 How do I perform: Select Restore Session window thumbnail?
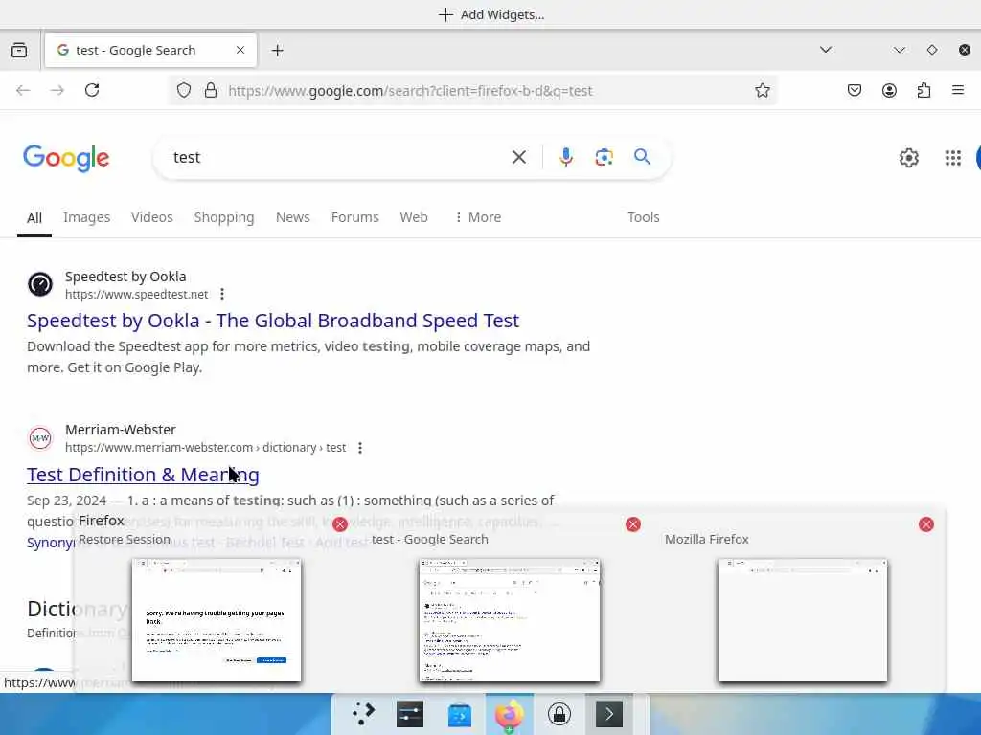pyautogui.click(x=217, y=620)
